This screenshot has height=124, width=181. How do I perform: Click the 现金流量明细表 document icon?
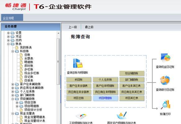pyautogui.click(x=21, y=117)
